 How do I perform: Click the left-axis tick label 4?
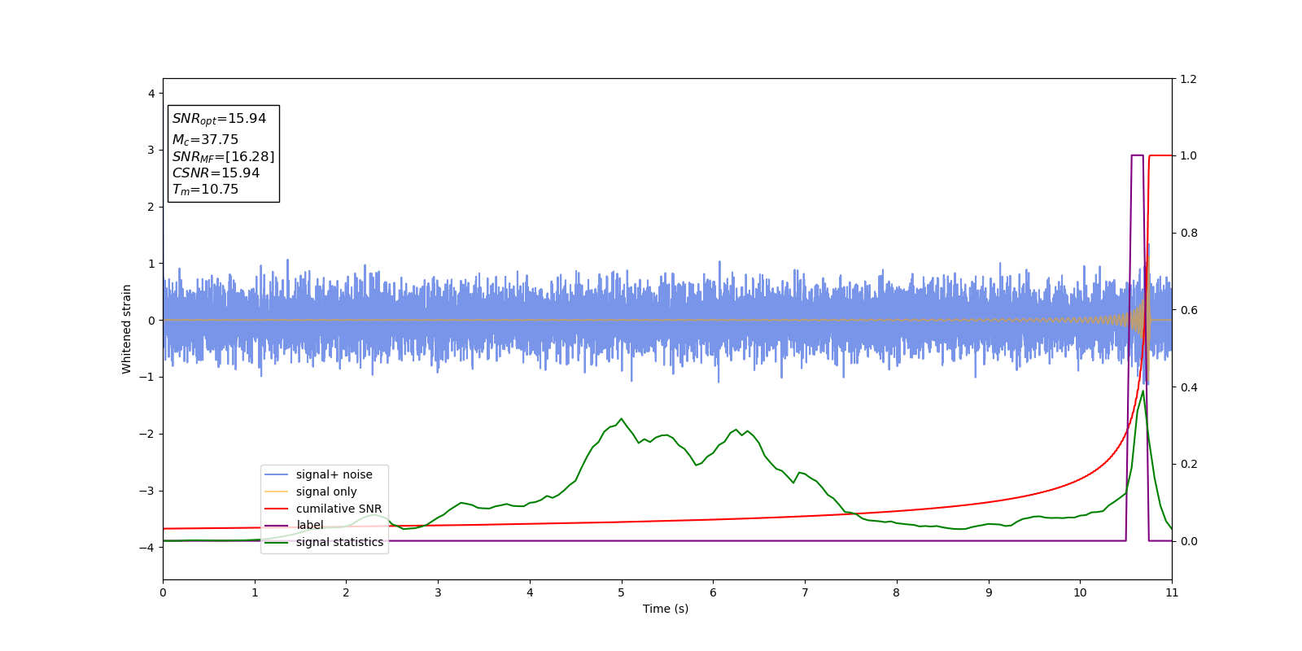(x=151, y=94)
